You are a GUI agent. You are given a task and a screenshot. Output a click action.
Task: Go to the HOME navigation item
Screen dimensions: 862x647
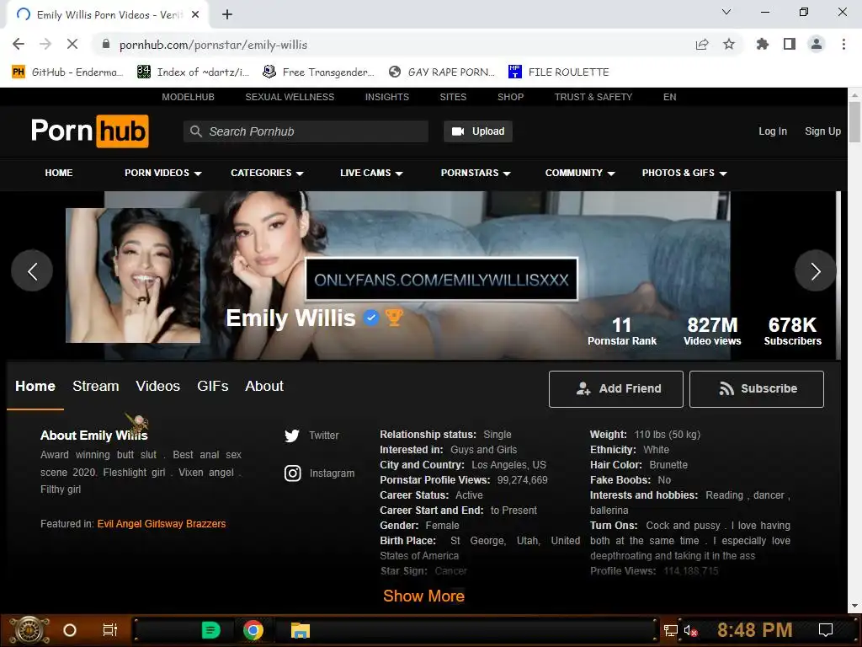tap(59, 173)
